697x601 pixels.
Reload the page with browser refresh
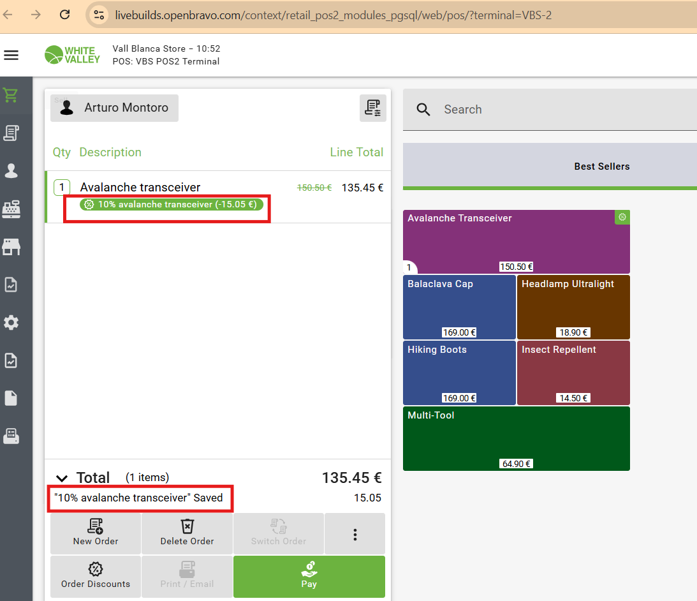click(x=64, y=15)
